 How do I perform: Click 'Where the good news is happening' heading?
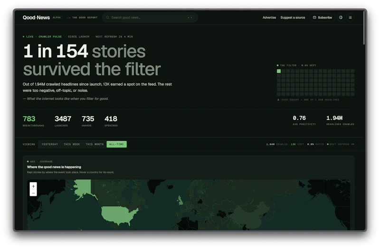pyautogui.click(x=54, y=167)
